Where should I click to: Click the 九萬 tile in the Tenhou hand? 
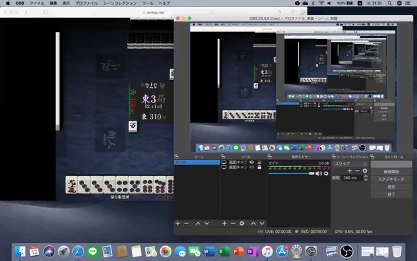tap(72, 185)
